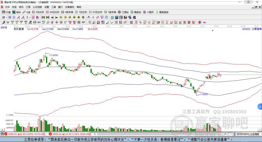Select the crosshair cursor tool
The width and height of the screenshot is (262, 142).
(93, 17)
